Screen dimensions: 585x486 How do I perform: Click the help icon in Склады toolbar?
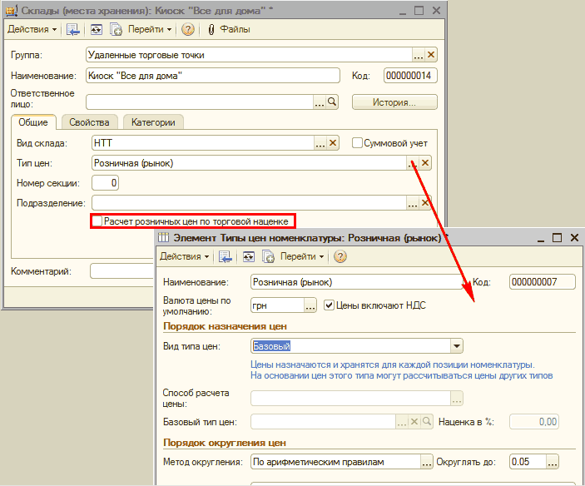(x=188, y=29)
